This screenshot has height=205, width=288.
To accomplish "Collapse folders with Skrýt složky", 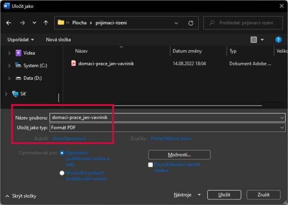I will coord(21,196).
